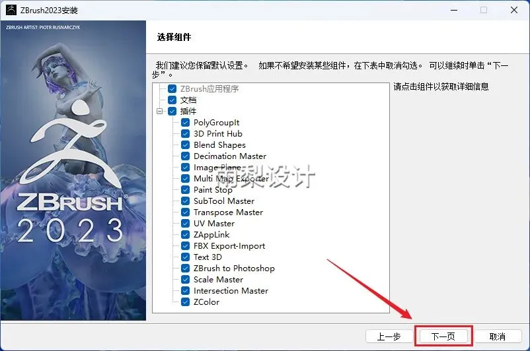
Task: Uncheck ZAppLink checkbox
Action: (x=185, y=235)
